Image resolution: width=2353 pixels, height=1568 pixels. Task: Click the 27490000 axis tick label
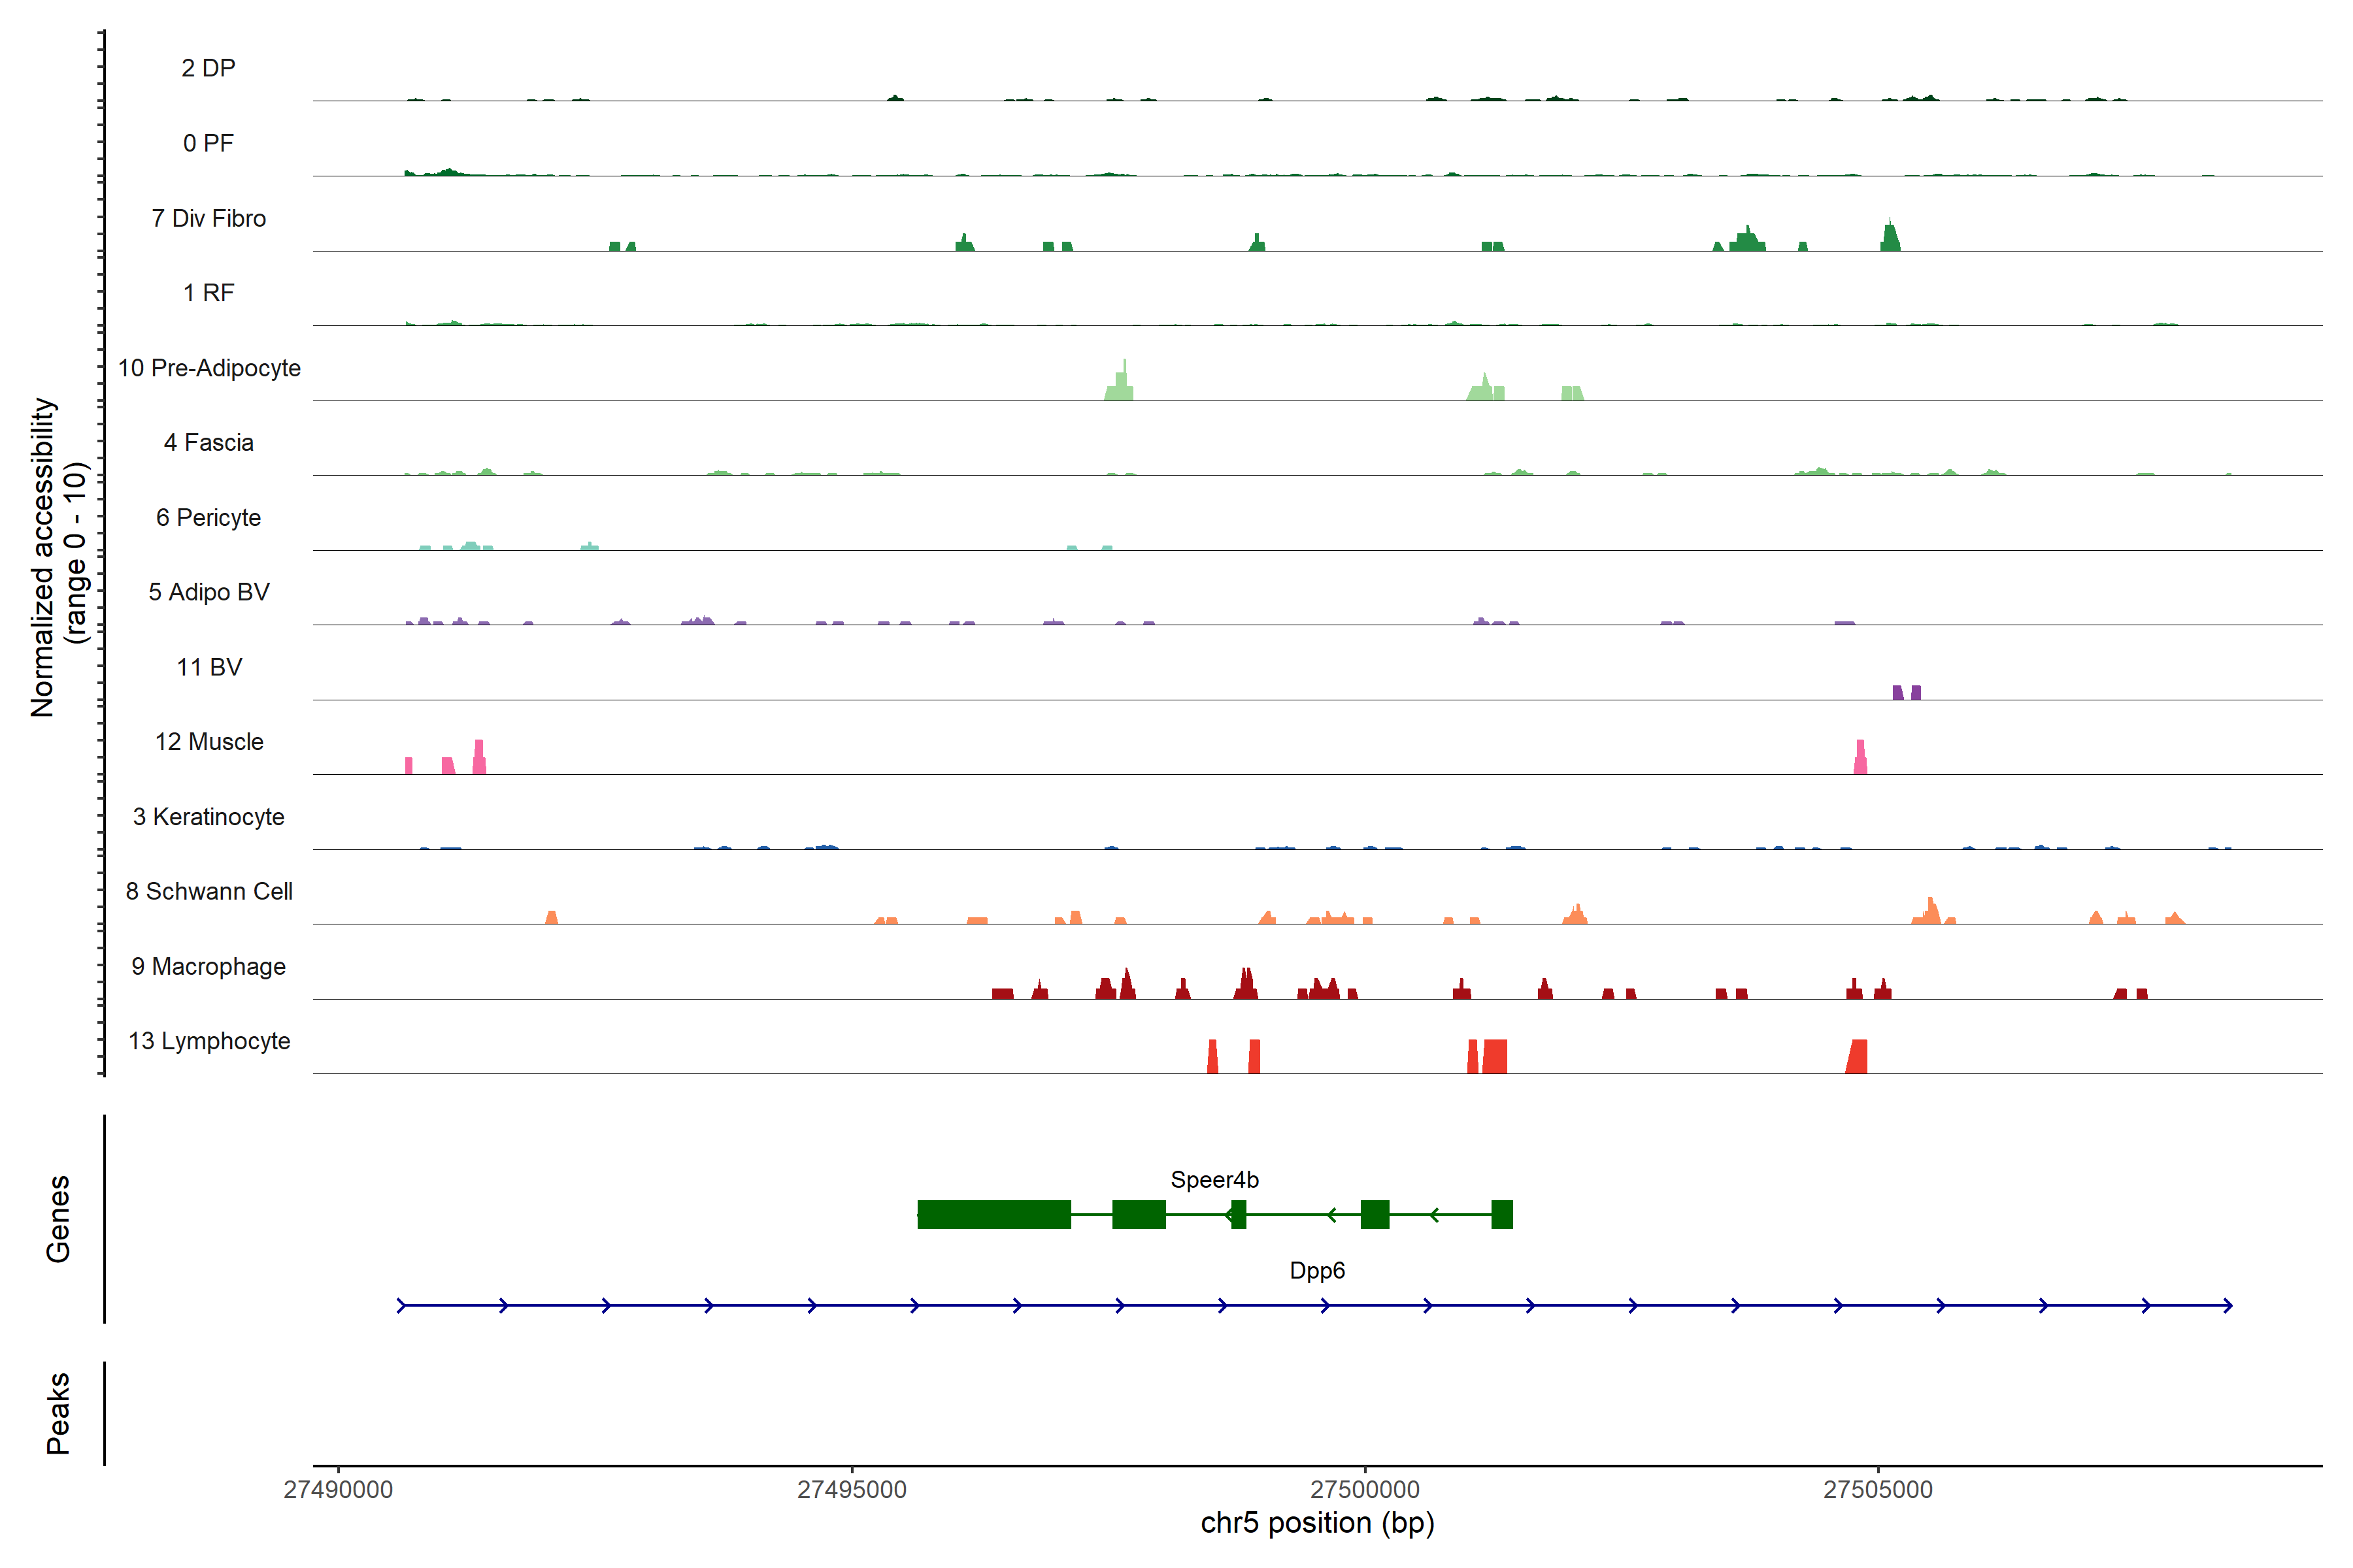pyautogui.click(x=338, y=1489)
